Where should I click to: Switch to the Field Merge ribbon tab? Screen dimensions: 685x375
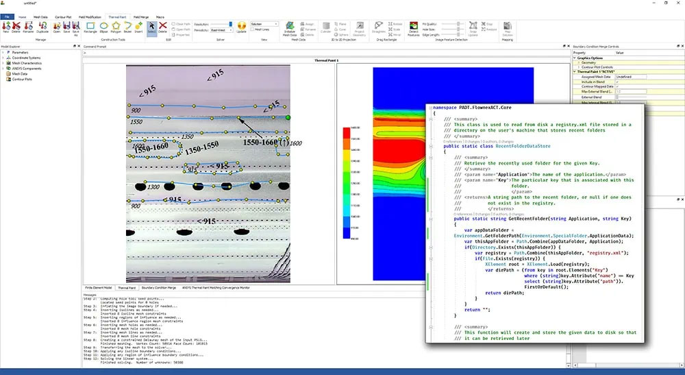pyautogui.click(x=141, y=17)
